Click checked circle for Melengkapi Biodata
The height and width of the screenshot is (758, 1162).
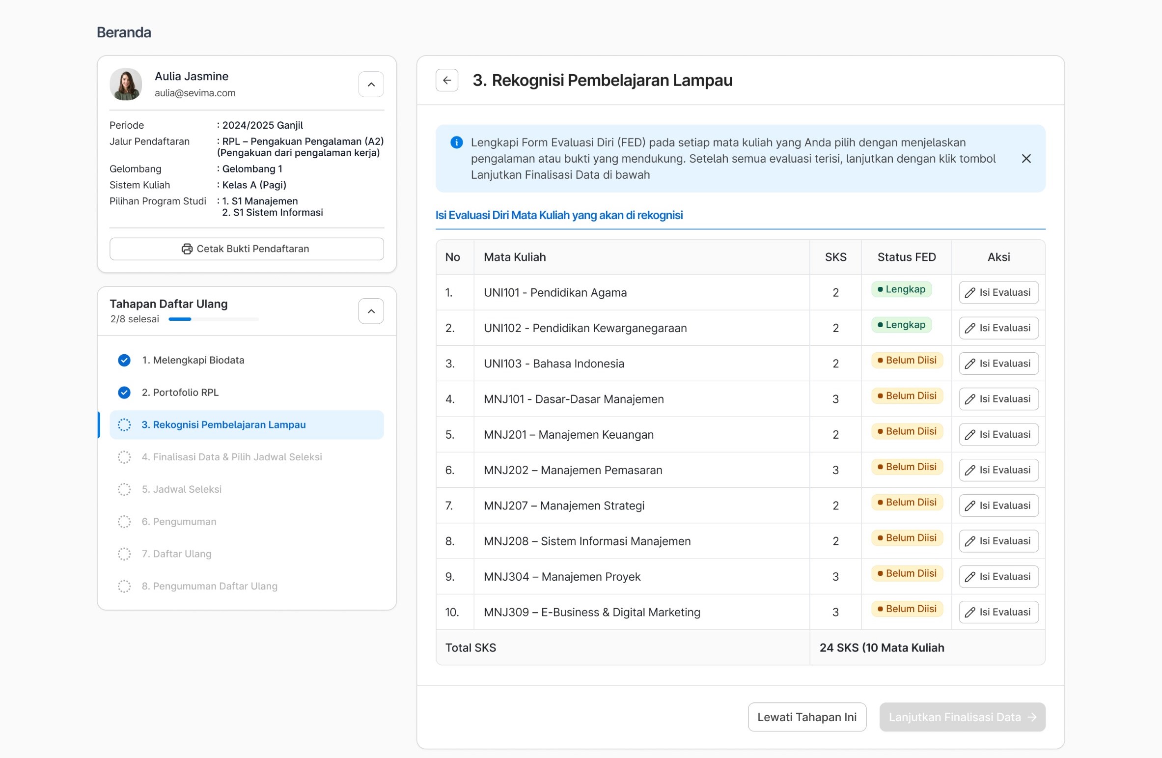point(124,361)
